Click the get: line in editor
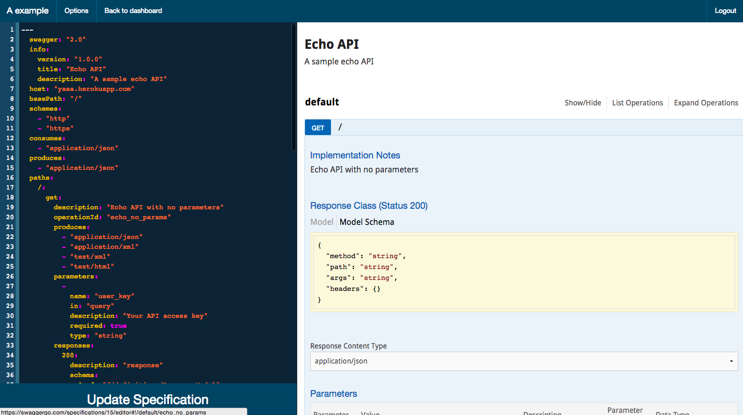Screen dimensions: 743x415 (x=54, y=197)
